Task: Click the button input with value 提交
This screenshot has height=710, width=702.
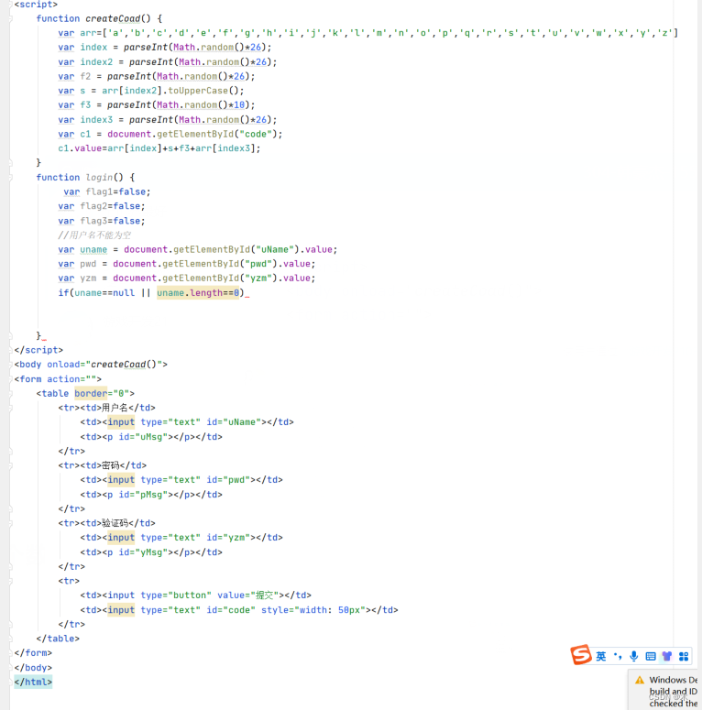Action: 195,595
